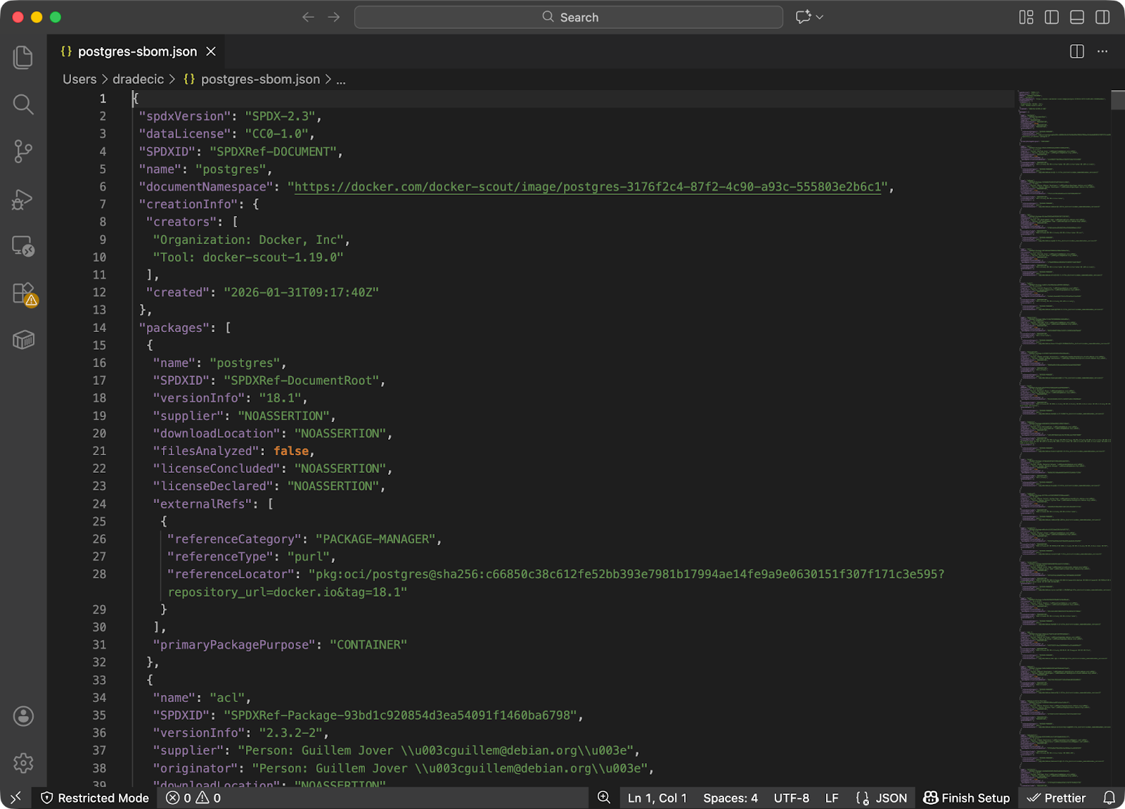This screenshot has width=1125, height=809.
Task: Open the Accounts menu icon
Action: point(23,716)
